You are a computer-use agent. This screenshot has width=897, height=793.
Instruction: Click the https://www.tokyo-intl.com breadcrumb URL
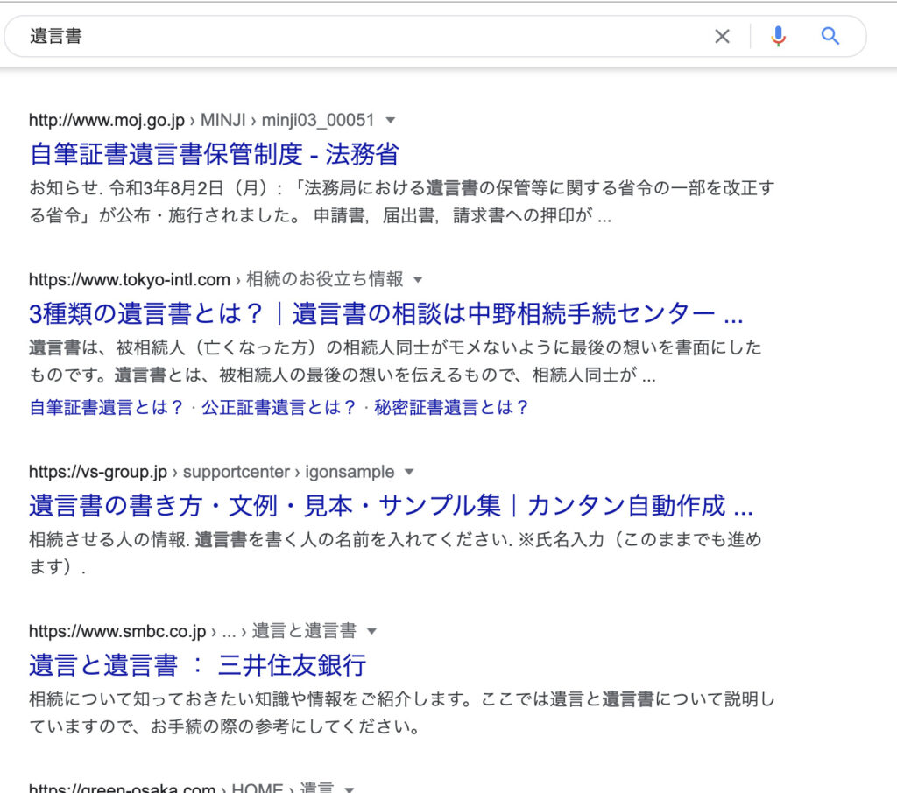click(130, 279)
